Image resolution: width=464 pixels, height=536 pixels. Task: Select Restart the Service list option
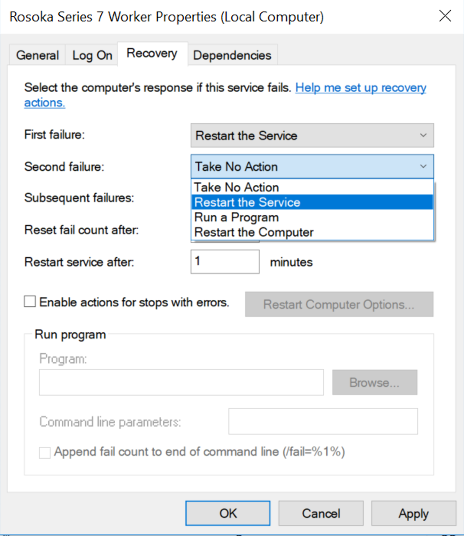click(247, 202)
